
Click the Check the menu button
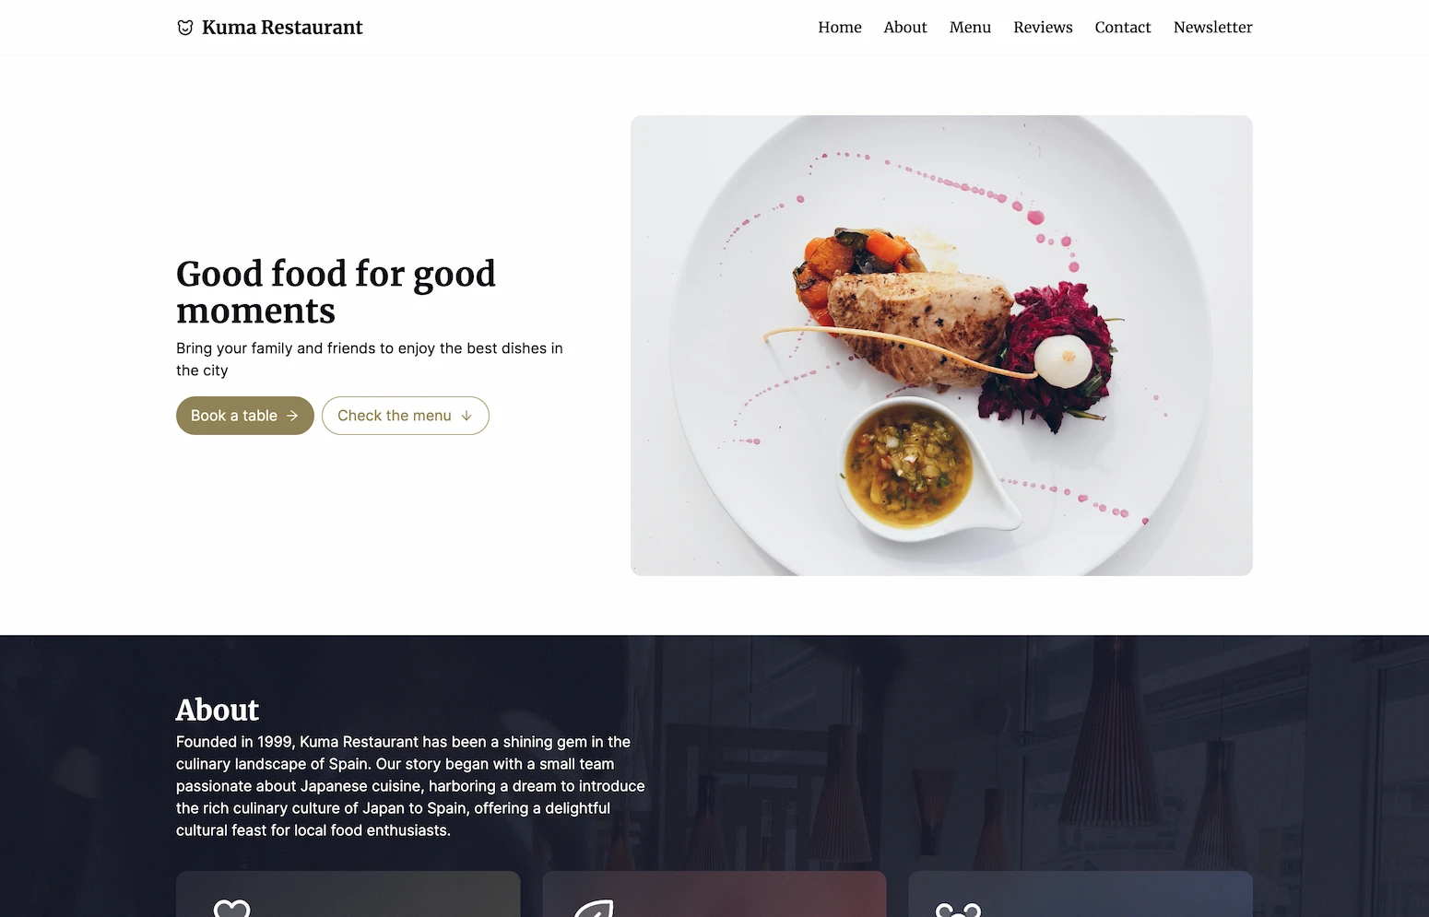click(406, 416)
